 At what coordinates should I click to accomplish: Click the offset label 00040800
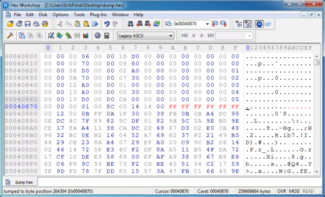pyautogui.click(x=21, y=56)
